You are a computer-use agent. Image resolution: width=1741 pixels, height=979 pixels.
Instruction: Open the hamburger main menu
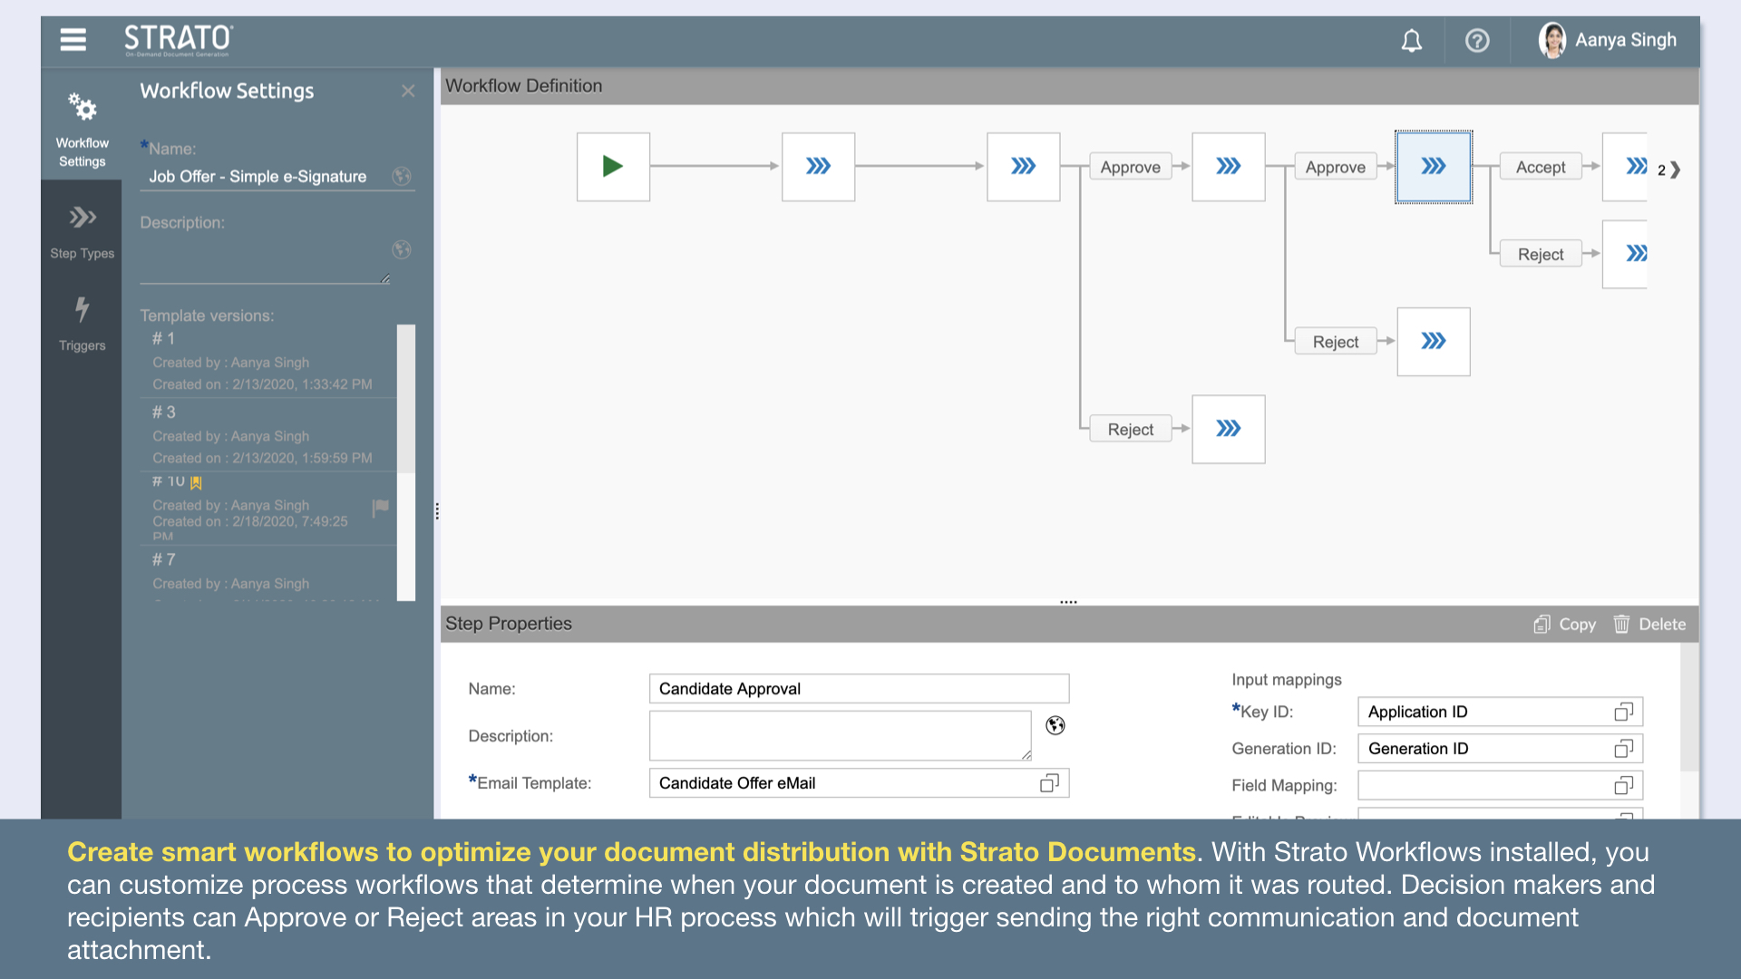[x=73, y=39]
